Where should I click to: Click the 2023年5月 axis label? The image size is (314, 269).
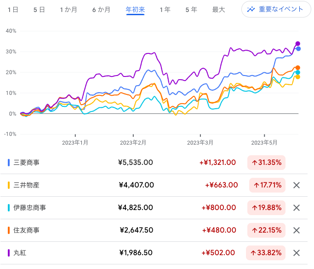pos(264,143)
